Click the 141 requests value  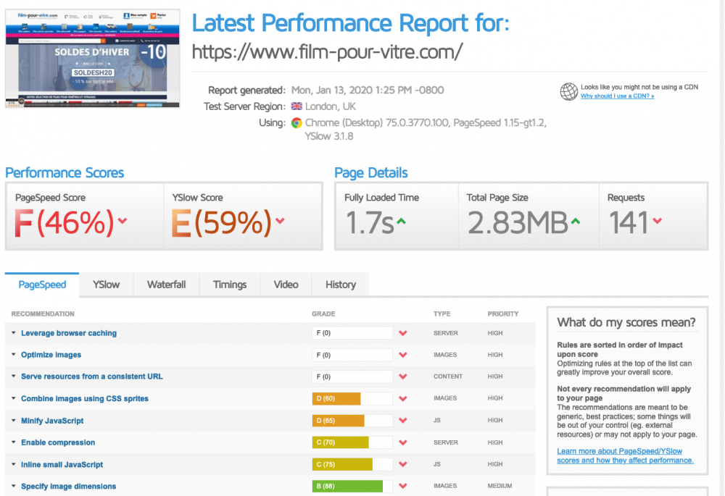tap(629, 222)
